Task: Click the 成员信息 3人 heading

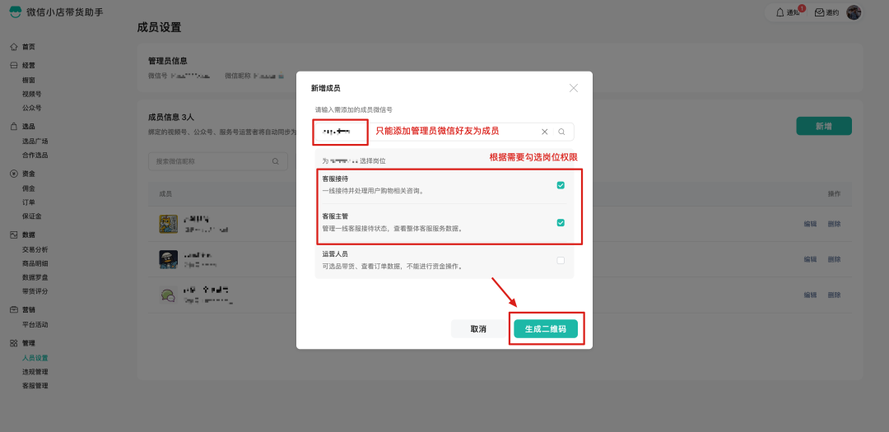Action: 171,118
